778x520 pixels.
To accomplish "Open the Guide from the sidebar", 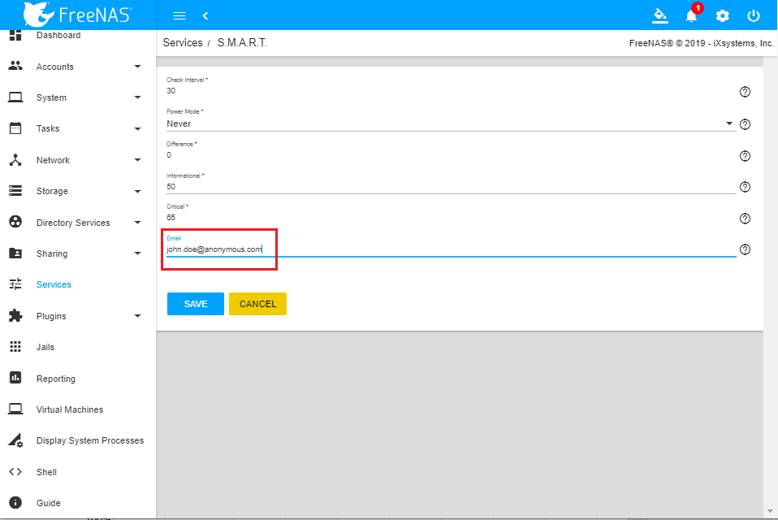I will 46,503.
